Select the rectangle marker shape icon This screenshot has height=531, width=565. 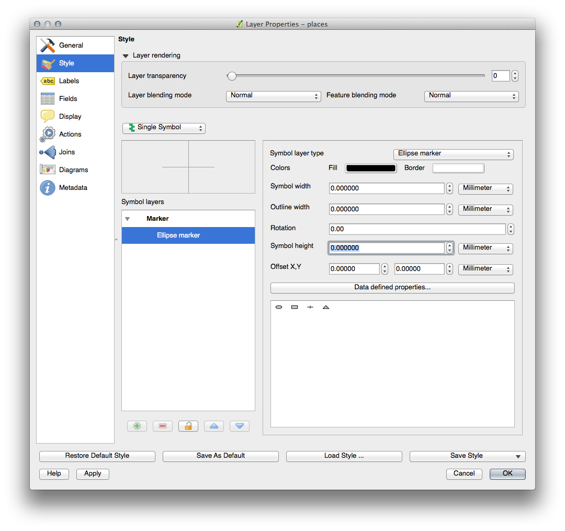click(295, 307)
